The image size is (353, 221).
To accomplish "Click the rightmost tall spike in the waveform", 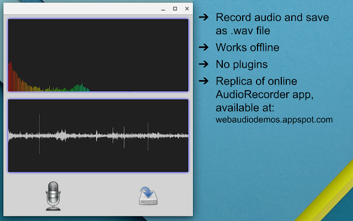I will 148,136.
